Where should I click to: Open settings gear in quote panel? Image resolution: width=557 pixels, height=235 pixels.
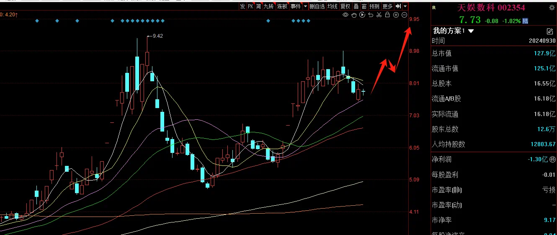[x=552, y=8]
